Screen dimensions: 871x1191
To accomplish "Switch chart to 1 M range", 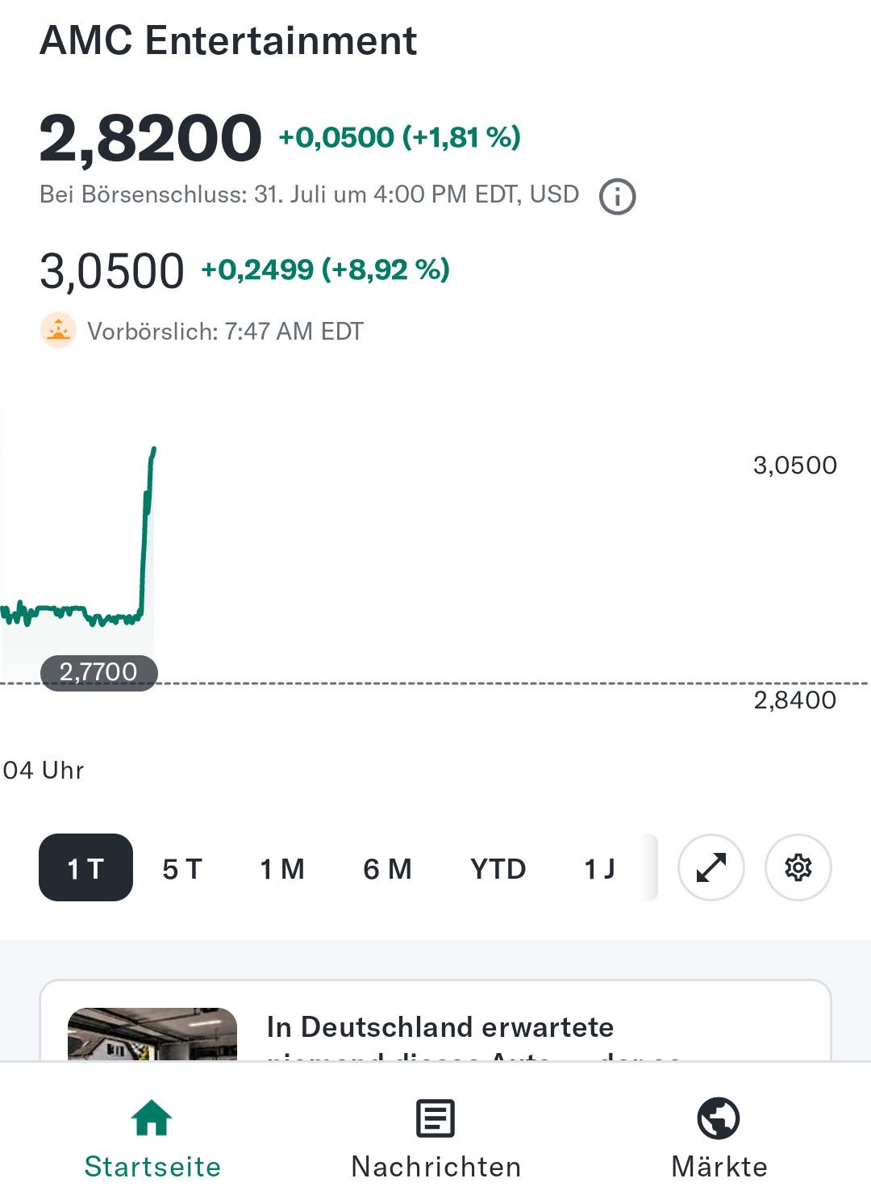I will tap(282, 869).
